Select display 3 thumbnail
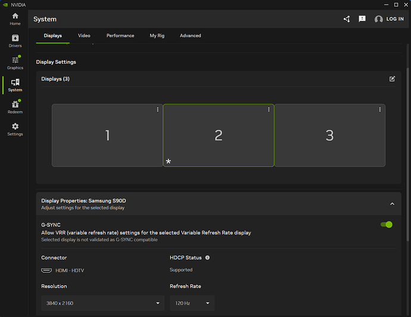 click(330, 135)
